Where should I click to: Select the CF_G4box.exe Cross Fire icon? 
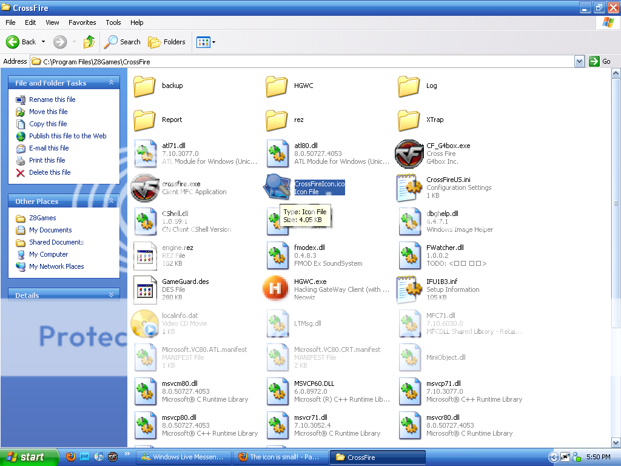[409, 154]
